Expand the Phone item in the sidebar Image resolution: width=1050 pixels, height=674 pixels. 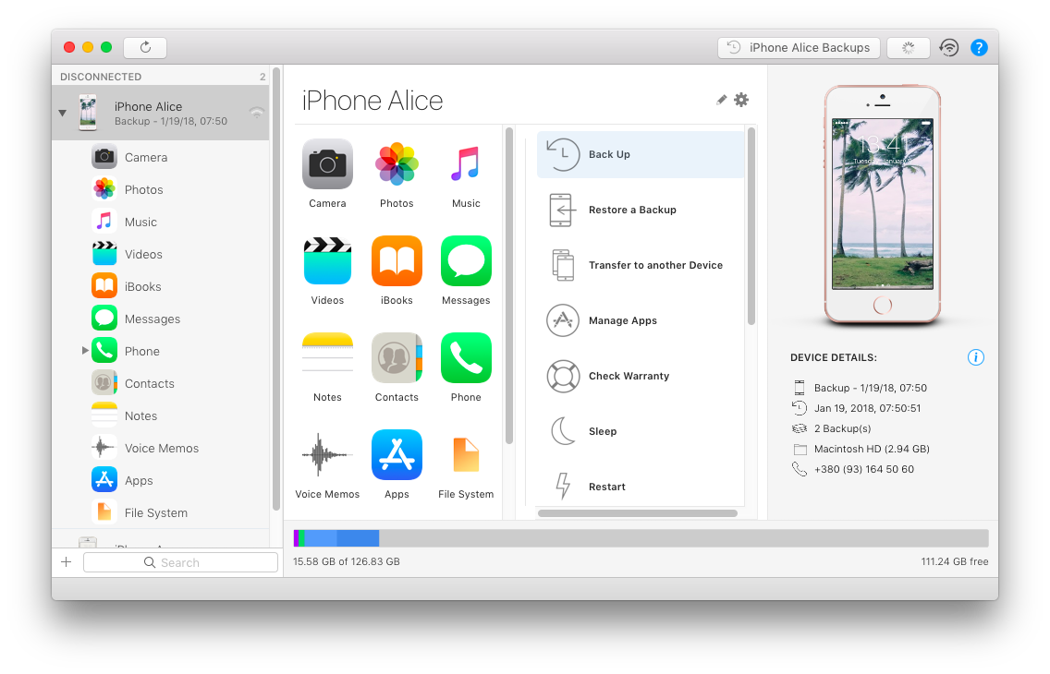[x=85, y=350]
